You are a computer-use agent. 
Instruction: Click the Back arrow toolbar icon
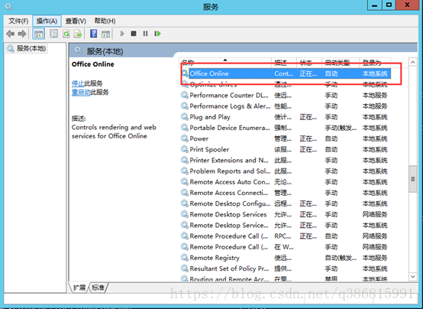(10, 34)
